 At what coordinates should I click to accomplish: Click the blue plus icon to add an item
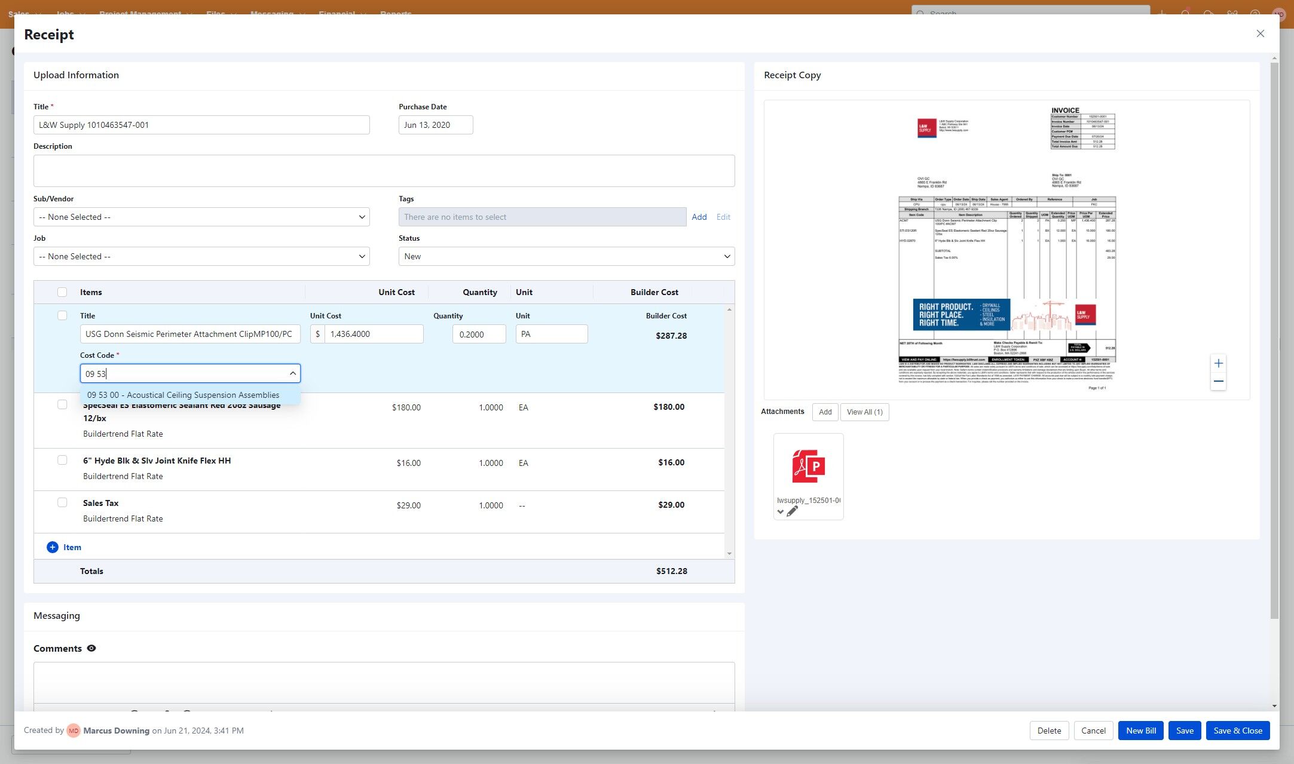(53, 547)
